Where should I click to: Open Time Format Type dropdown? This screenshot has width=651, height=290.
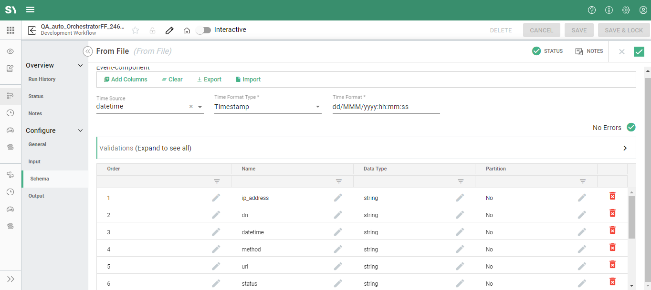pyautogui.click(x=268, y=107)
